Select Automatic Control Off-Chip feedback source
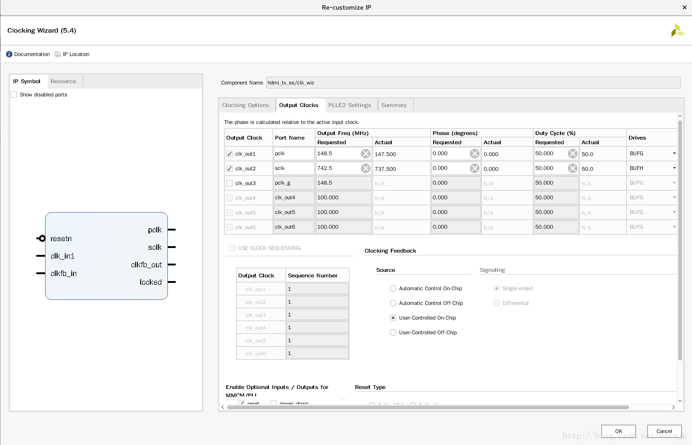692x445 pixels. [393, 303]
